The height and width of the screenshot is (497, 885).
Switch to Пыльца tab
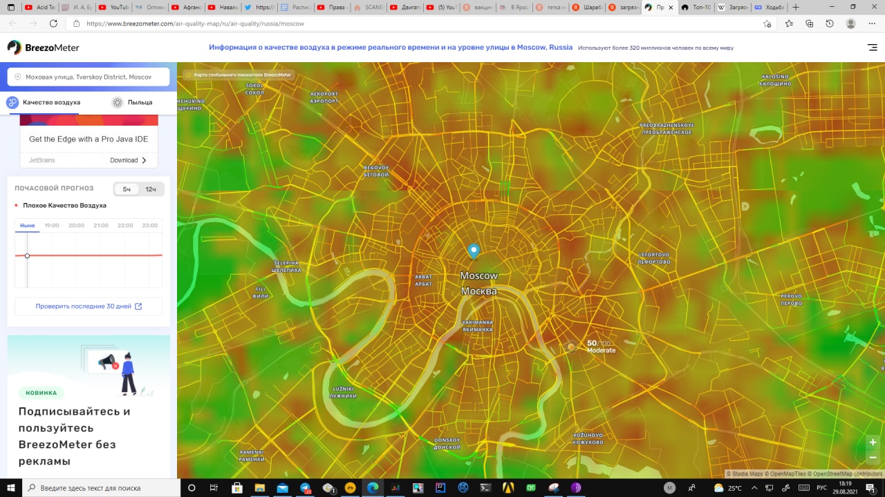click(x=132, y=102)
